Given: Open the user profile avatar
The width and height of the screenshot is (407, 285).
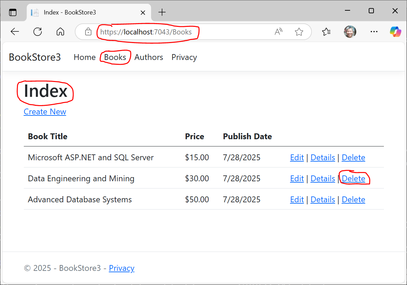Looking at the screenshot, I should [350, 32].
